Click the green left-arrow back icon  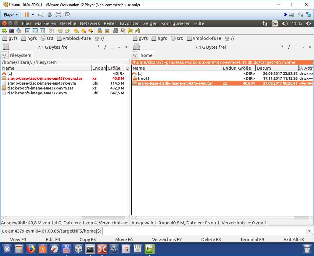pyautogui.click(x=60, y=31)
